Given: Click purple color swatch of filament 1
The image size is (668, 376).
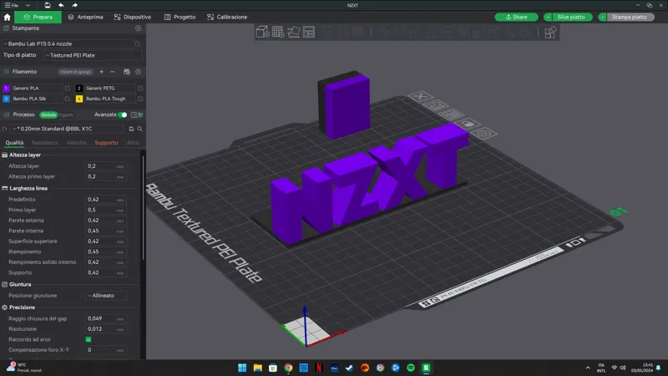Looking at the screenshot, I should (x=6, y=89).
